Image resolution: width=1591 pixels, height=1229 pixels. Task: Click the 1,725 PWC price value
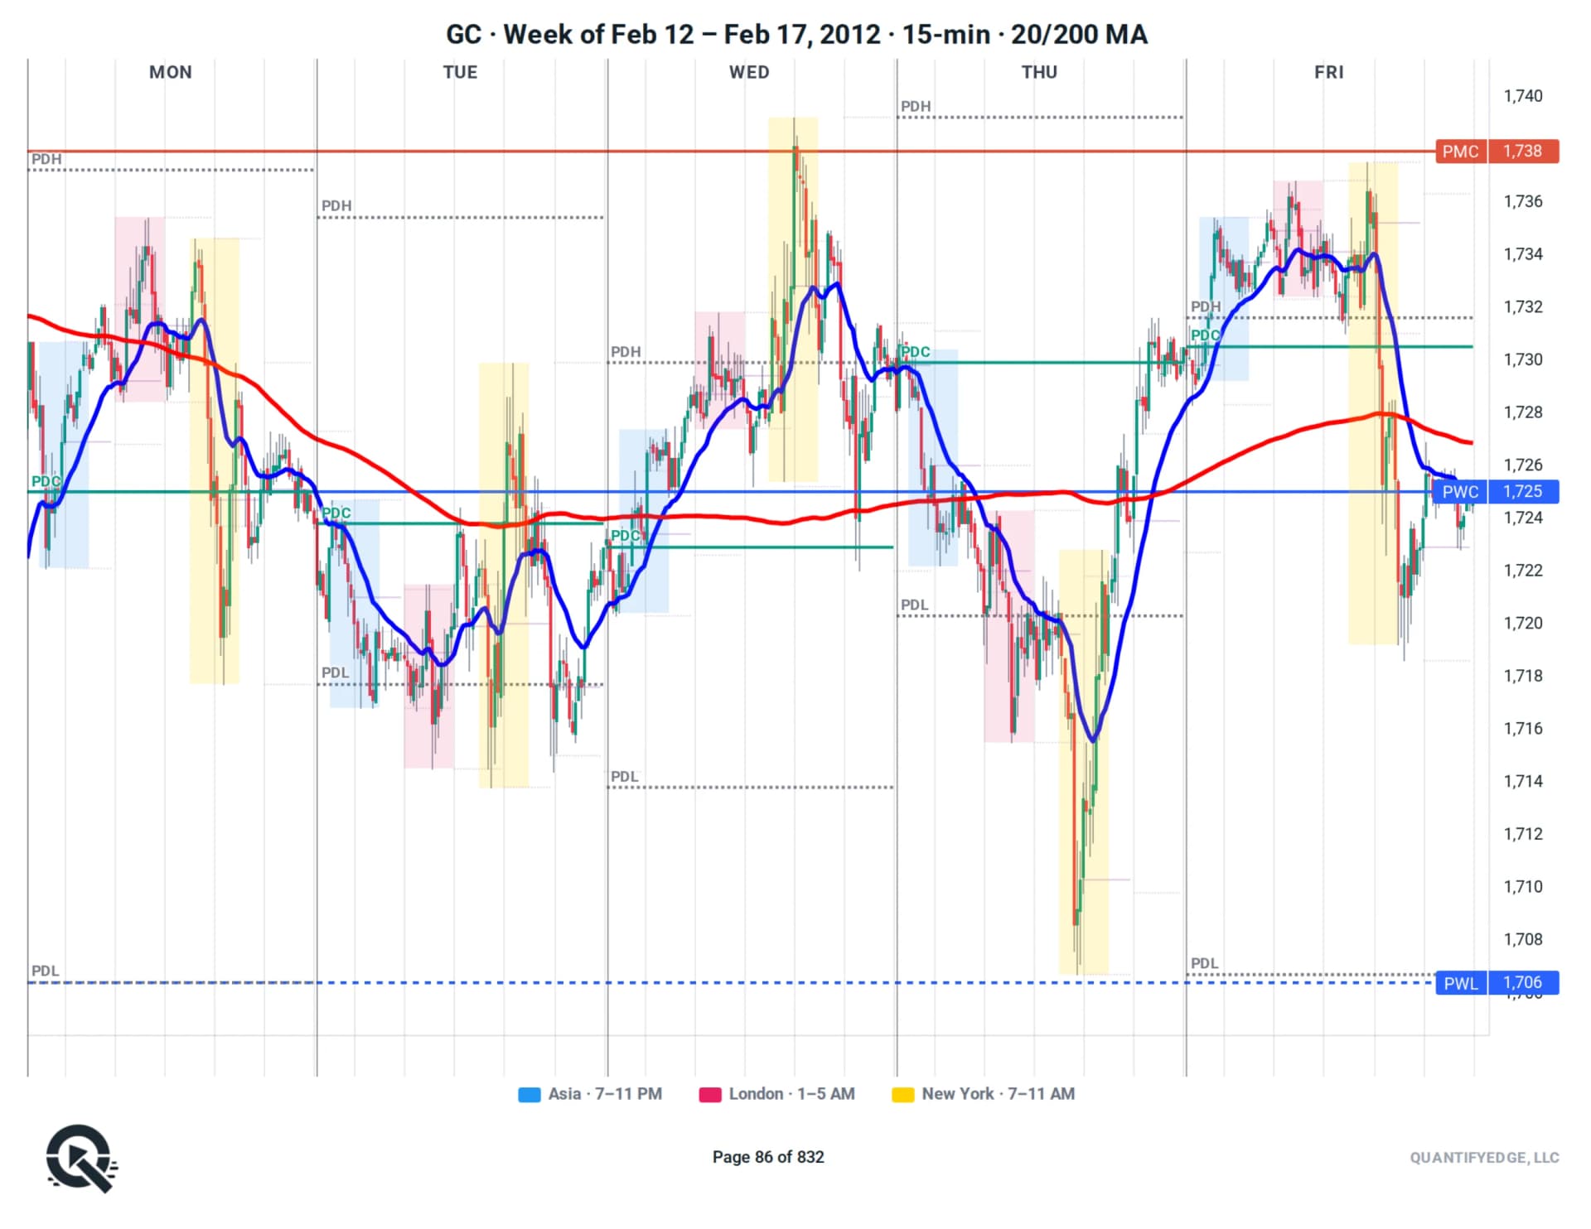[x=1523, y=492]
